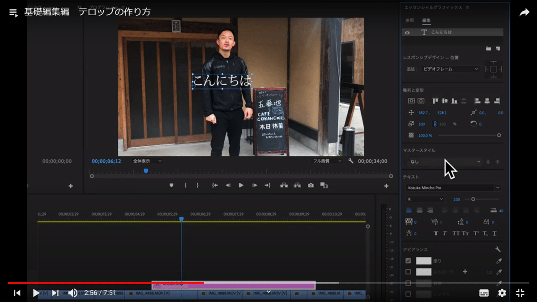Image resolution: width=537 pixels, height=302 pixels.
Task: Click the fill color swatch
Action: [x=423, y=261]
